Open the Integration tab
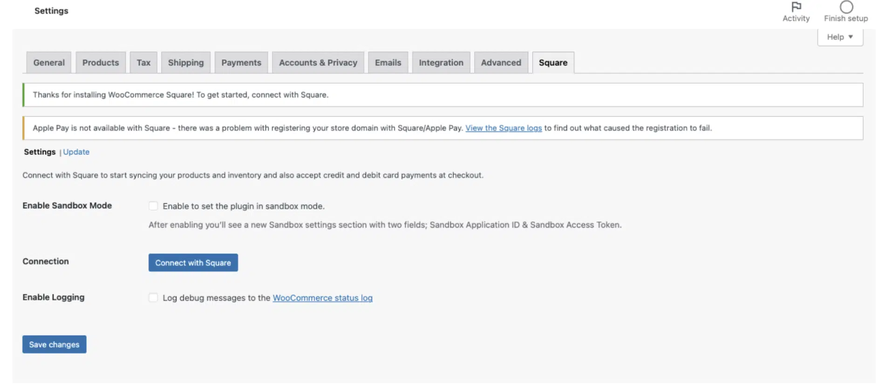This screenshot has width=885, height=386. point(441,63)
